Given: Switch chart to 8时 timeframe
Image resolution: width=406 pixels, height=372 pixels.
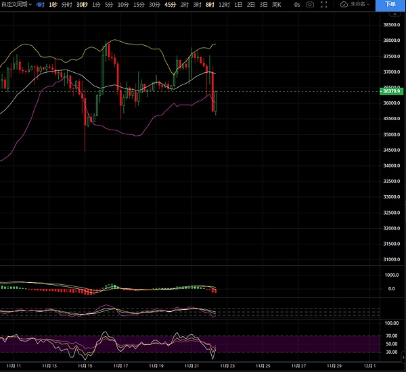Looking at the screenshot, I should (x=209, y=4).
